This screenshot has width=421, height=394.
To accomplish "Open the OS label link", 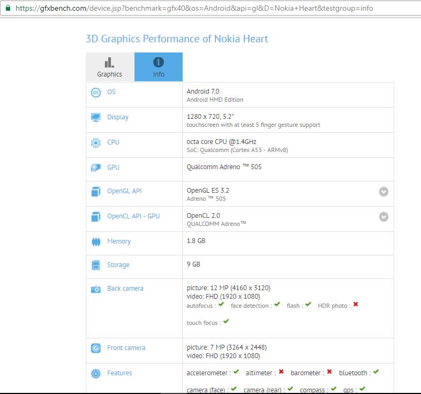I will click(111, 92).
